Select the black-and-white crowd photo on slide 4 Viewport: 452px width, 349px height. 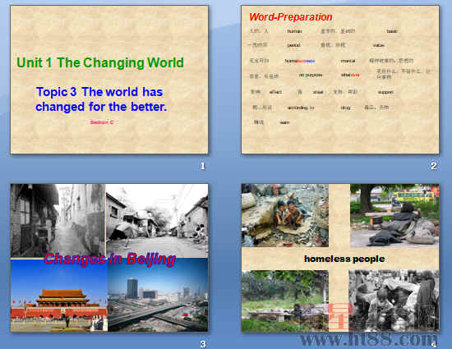click(x=394, y=301)
